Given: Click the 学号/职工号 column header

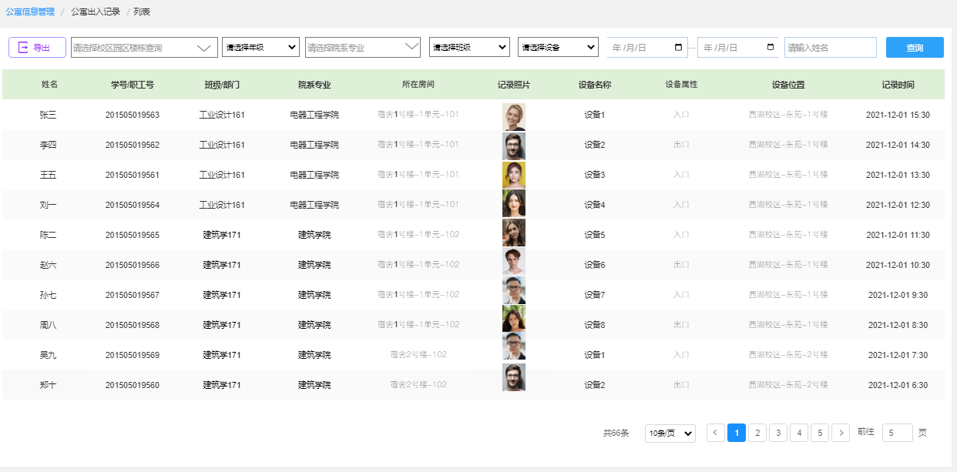Looking at the screenshot, I should [133, 85].
